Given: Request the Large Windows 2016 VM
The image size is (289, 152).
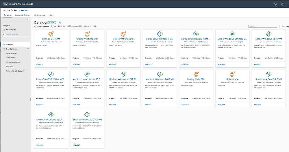Looking at the screenshot, I should [258, 64].
